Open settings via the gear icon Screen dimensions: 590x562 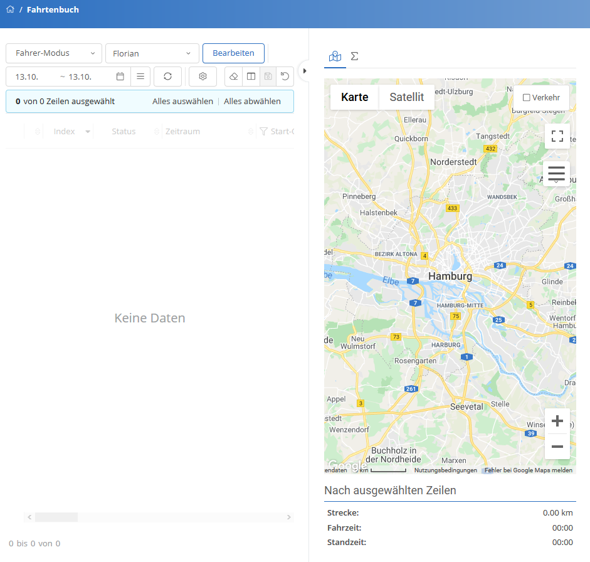[x=203, y=76]
